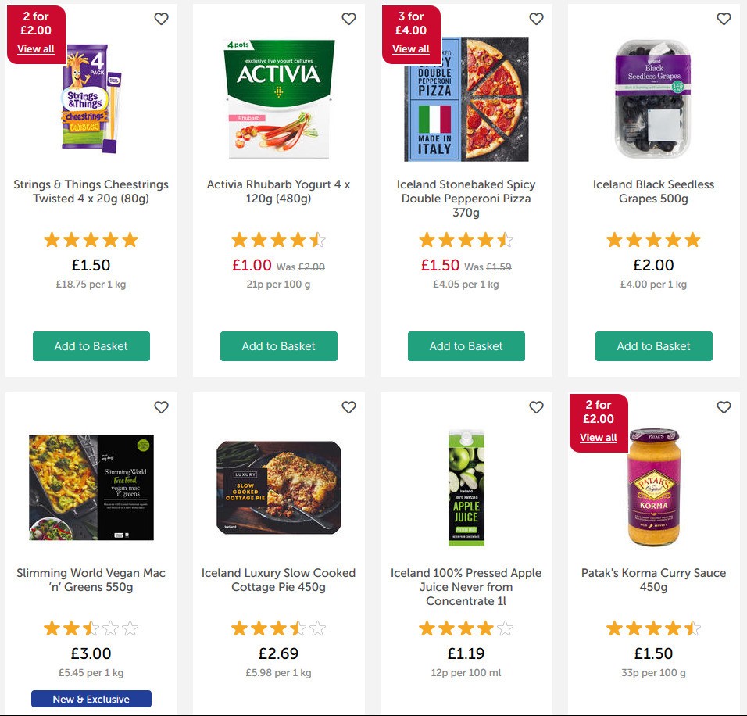
Task: Favorite the Slimming World Vegan Mac 'n' Greens
Action: pyautogui.click(x=161, y=407)
